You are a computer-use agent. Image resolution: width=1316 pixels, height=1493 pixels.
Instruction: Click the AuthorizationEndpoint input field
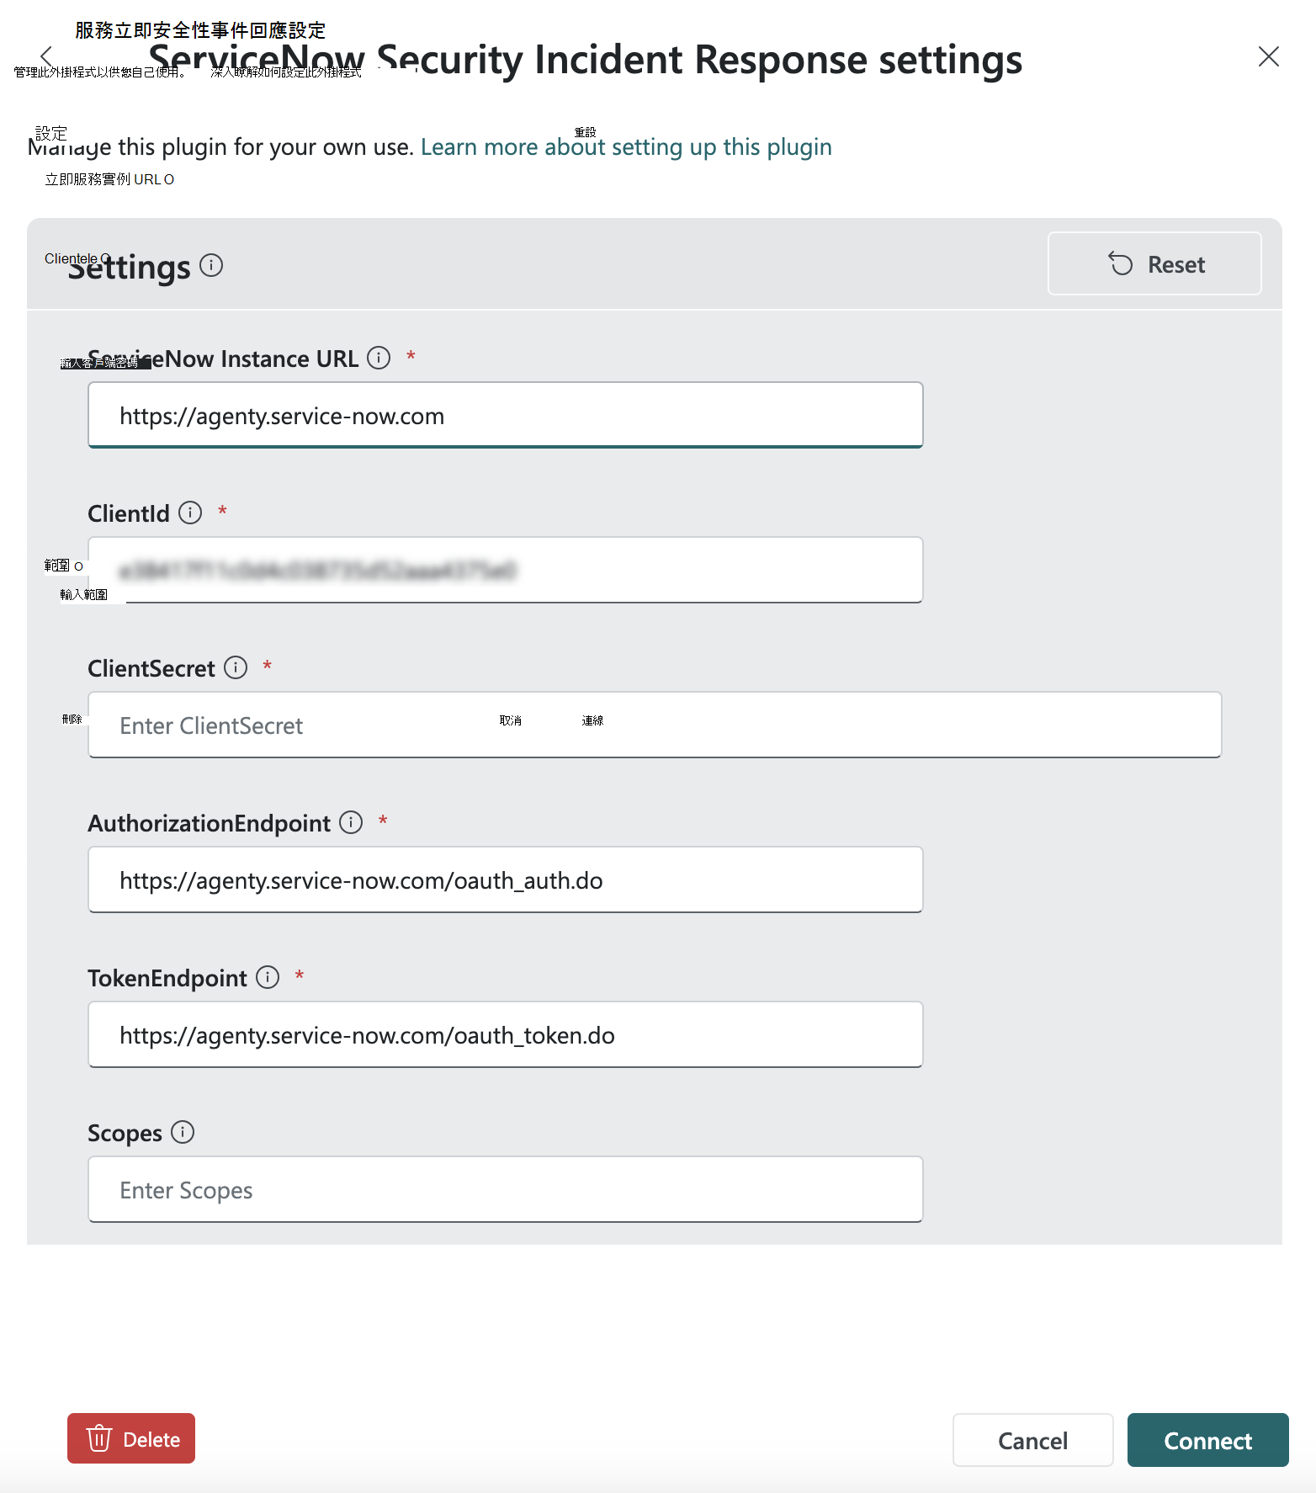505,880
